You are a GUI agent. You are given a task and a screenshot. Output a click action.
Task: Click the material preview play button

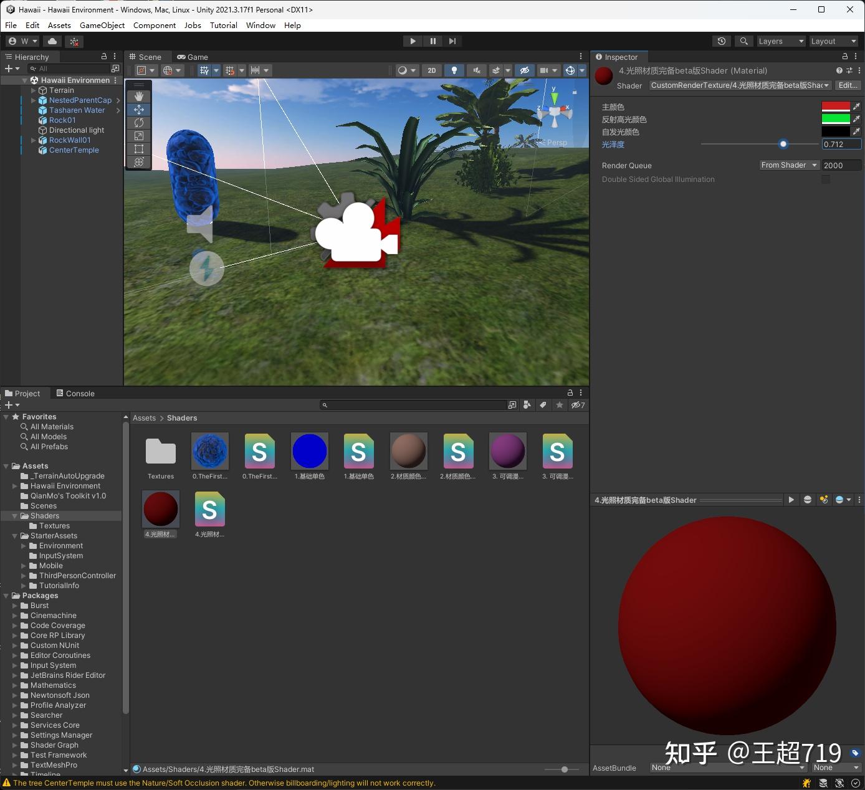pos(791,500)
